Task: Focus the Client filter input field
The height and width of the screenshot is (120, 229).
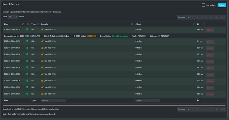Action: click(148, 100)
